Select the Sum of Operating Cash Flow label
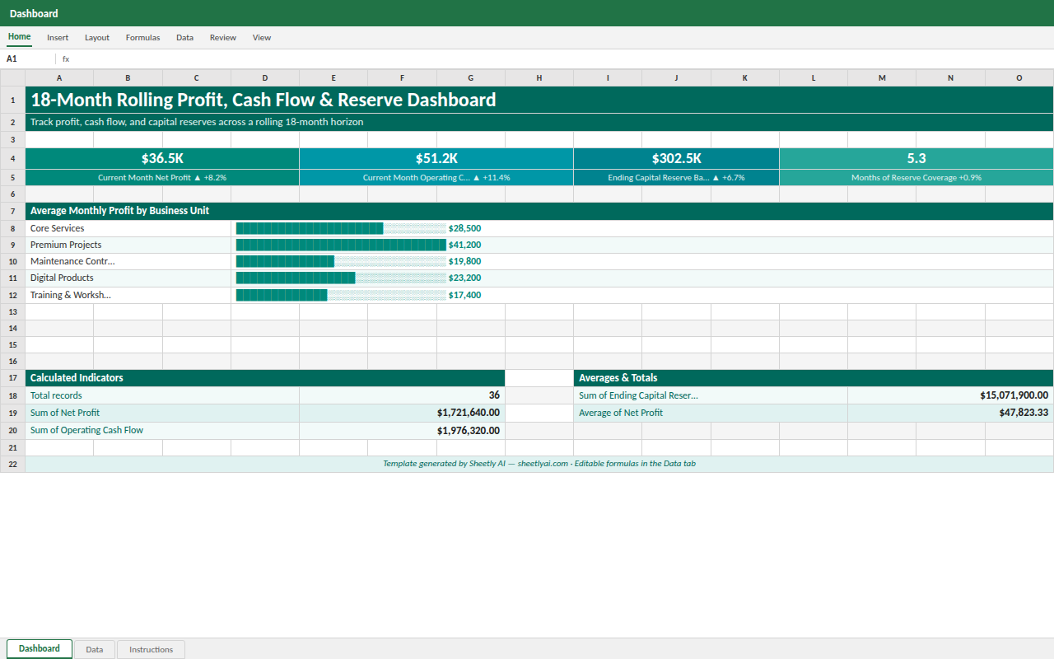1054x659 pixels. [162, 430]
